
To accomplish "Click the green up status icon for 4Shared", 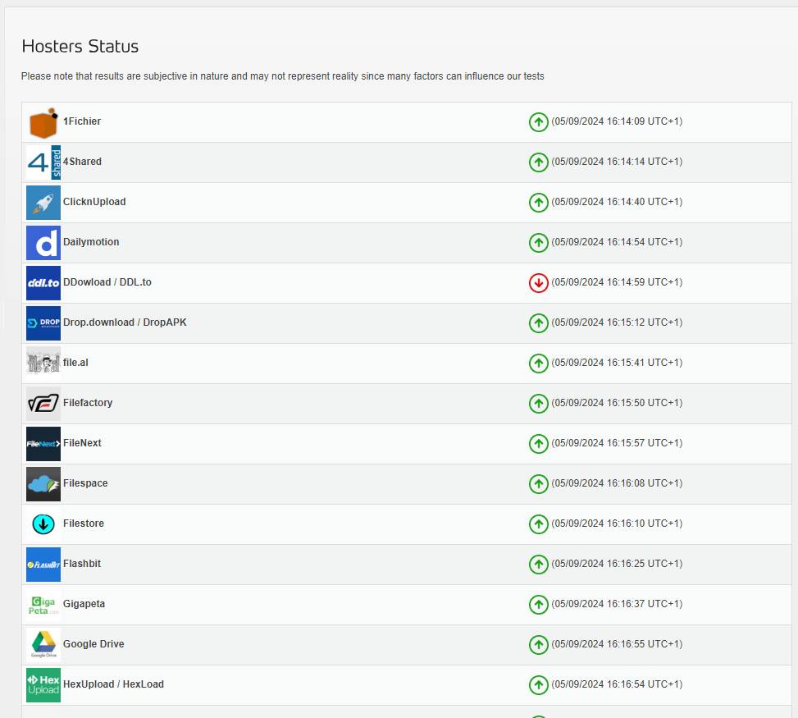I will 539,162.
